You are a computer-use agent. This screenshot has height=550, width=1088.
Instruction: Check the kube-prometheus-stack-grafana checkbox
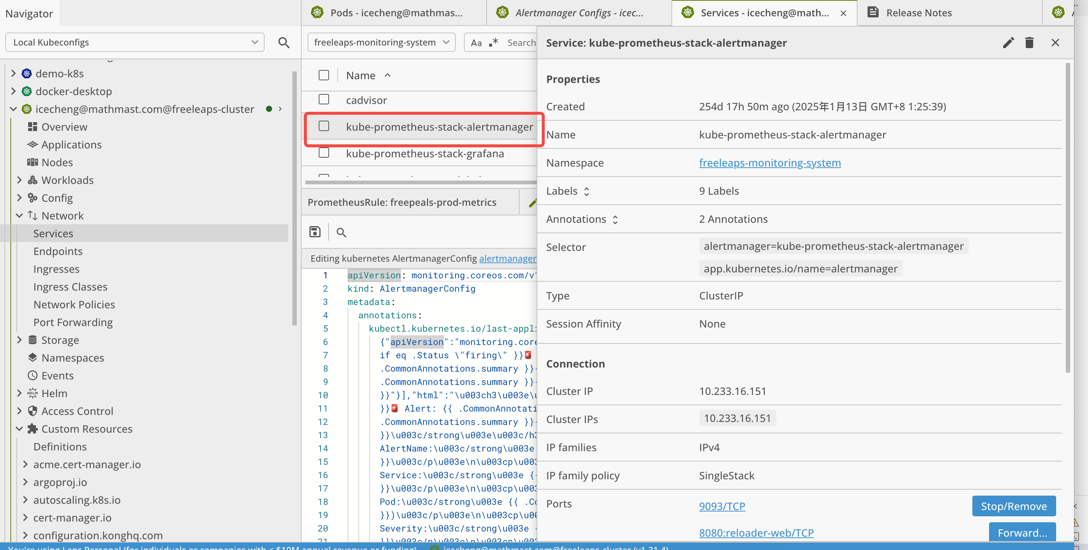pos(324,153)
